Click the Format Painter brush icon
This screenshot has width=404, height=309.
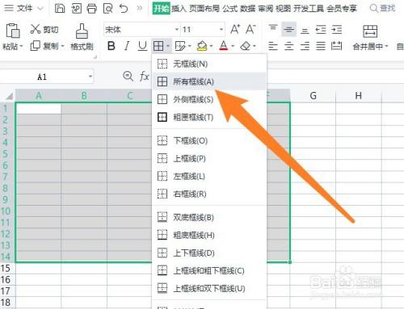[82, 31]
